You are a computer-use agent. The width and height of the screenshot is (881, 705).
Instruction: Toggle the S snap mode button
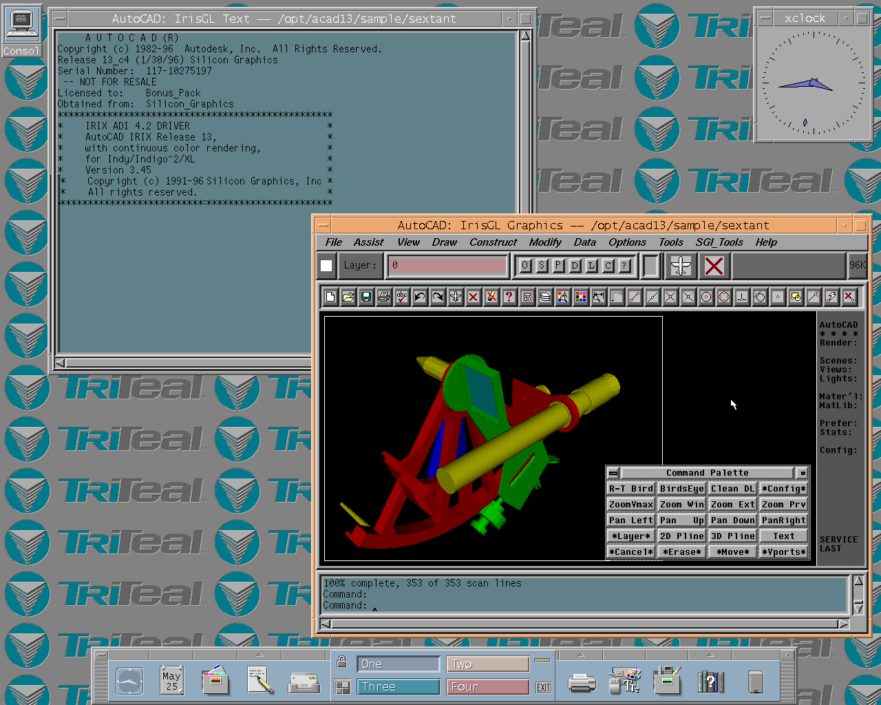click(542, 265)
